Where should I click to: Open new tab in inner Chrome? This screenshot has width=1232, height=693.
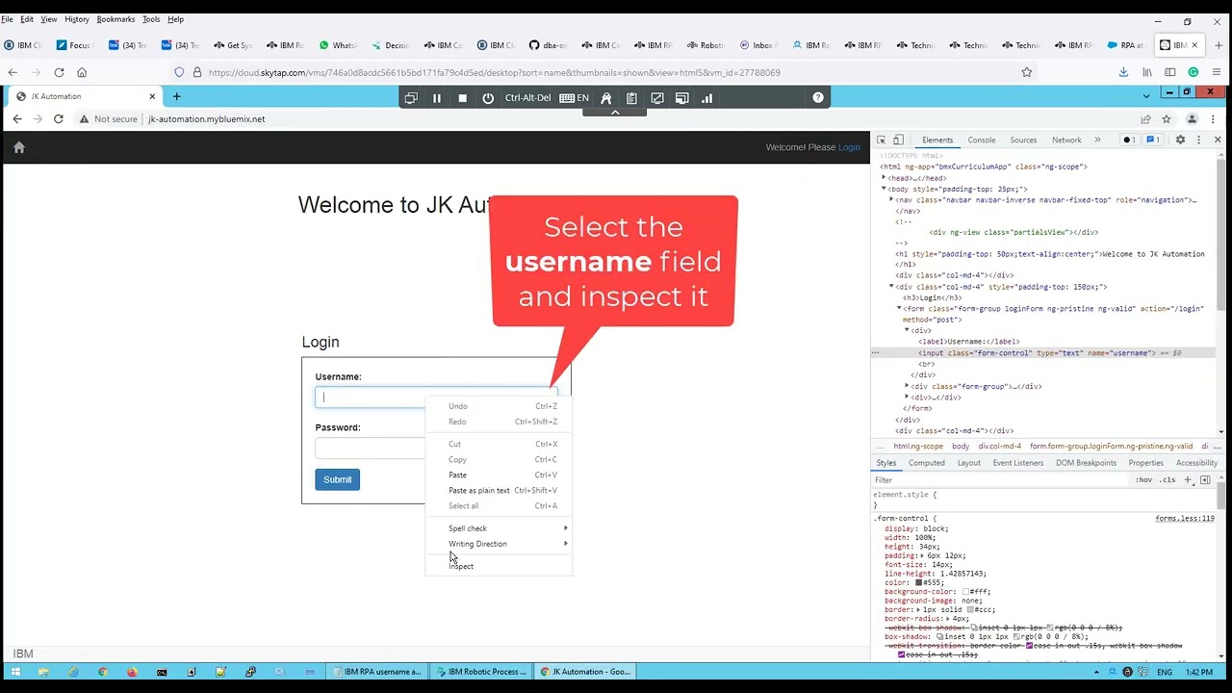click(x=176, y=96)
